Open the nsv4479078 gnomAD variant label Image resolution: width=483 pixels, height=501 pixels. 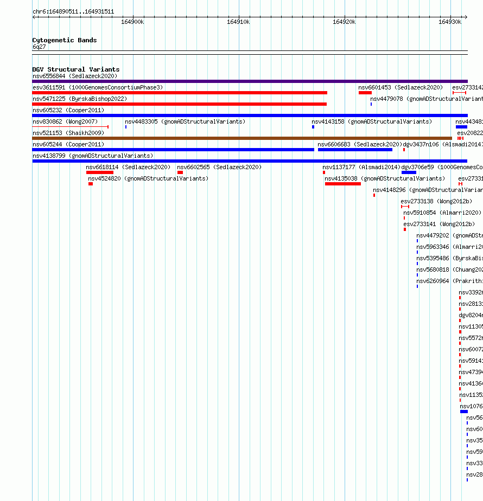click(427, 99)
